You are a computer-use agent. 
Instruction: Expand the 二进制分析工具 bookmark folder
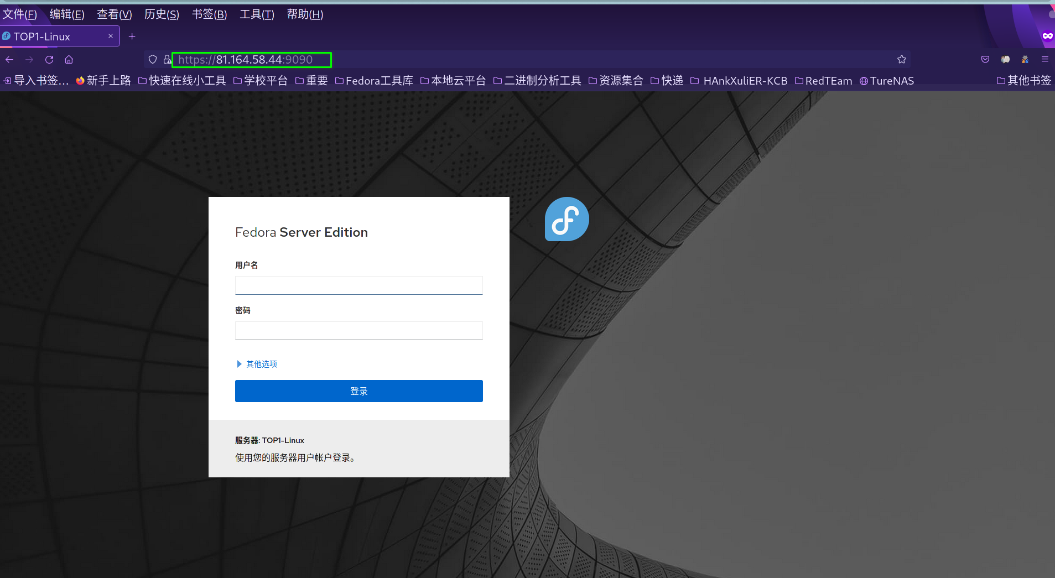(537, 81)
